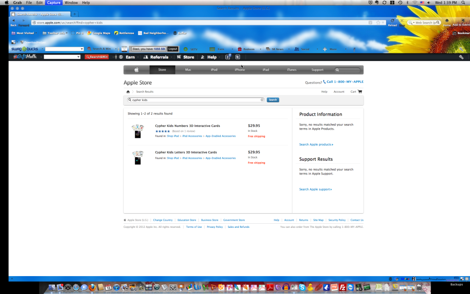Viewport: 470px width, 294px height.
Task: Open iTunes from the Dock
Action: click(116, 288)
